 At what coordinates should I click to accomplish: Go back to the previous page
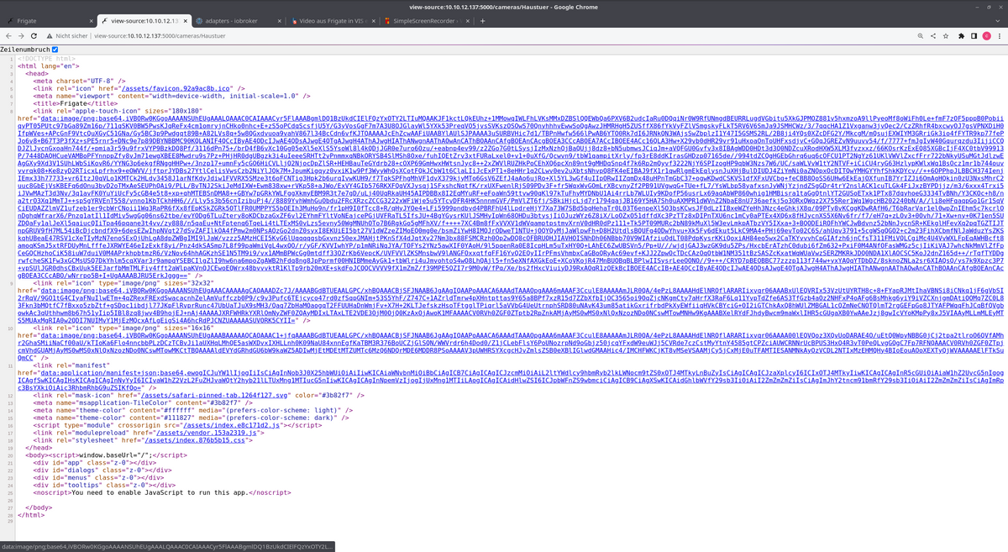tap(8, 36)
